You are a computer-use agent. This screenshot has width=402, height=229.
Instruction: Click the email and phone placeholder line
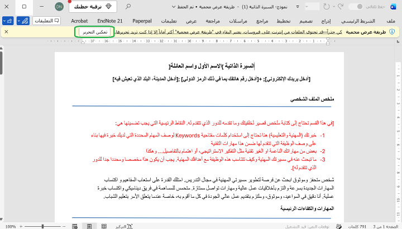tap(212, 79)
